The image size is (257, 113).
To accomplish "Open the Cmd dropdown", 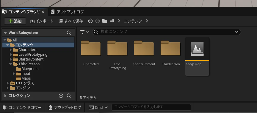I will pos(98,108).
